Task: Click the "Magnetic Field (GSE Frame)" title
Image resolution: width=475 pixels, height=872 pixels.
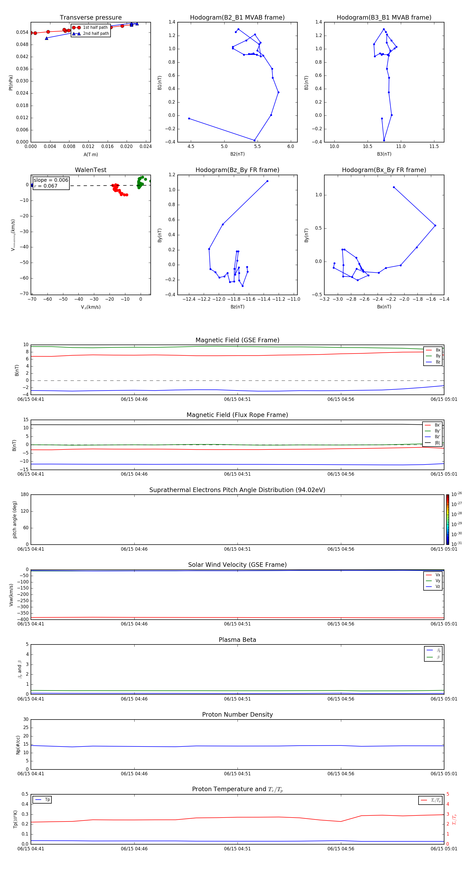Action: pyautogui.click(x=237, y=340)
